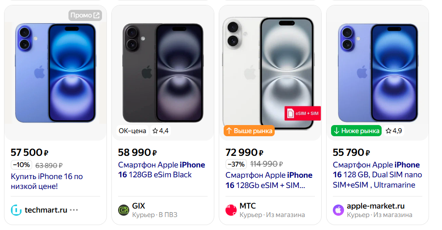Open Купить iPhone 16 по низкой цене link
The image size is (442, 230).
(x=47, y=181)
